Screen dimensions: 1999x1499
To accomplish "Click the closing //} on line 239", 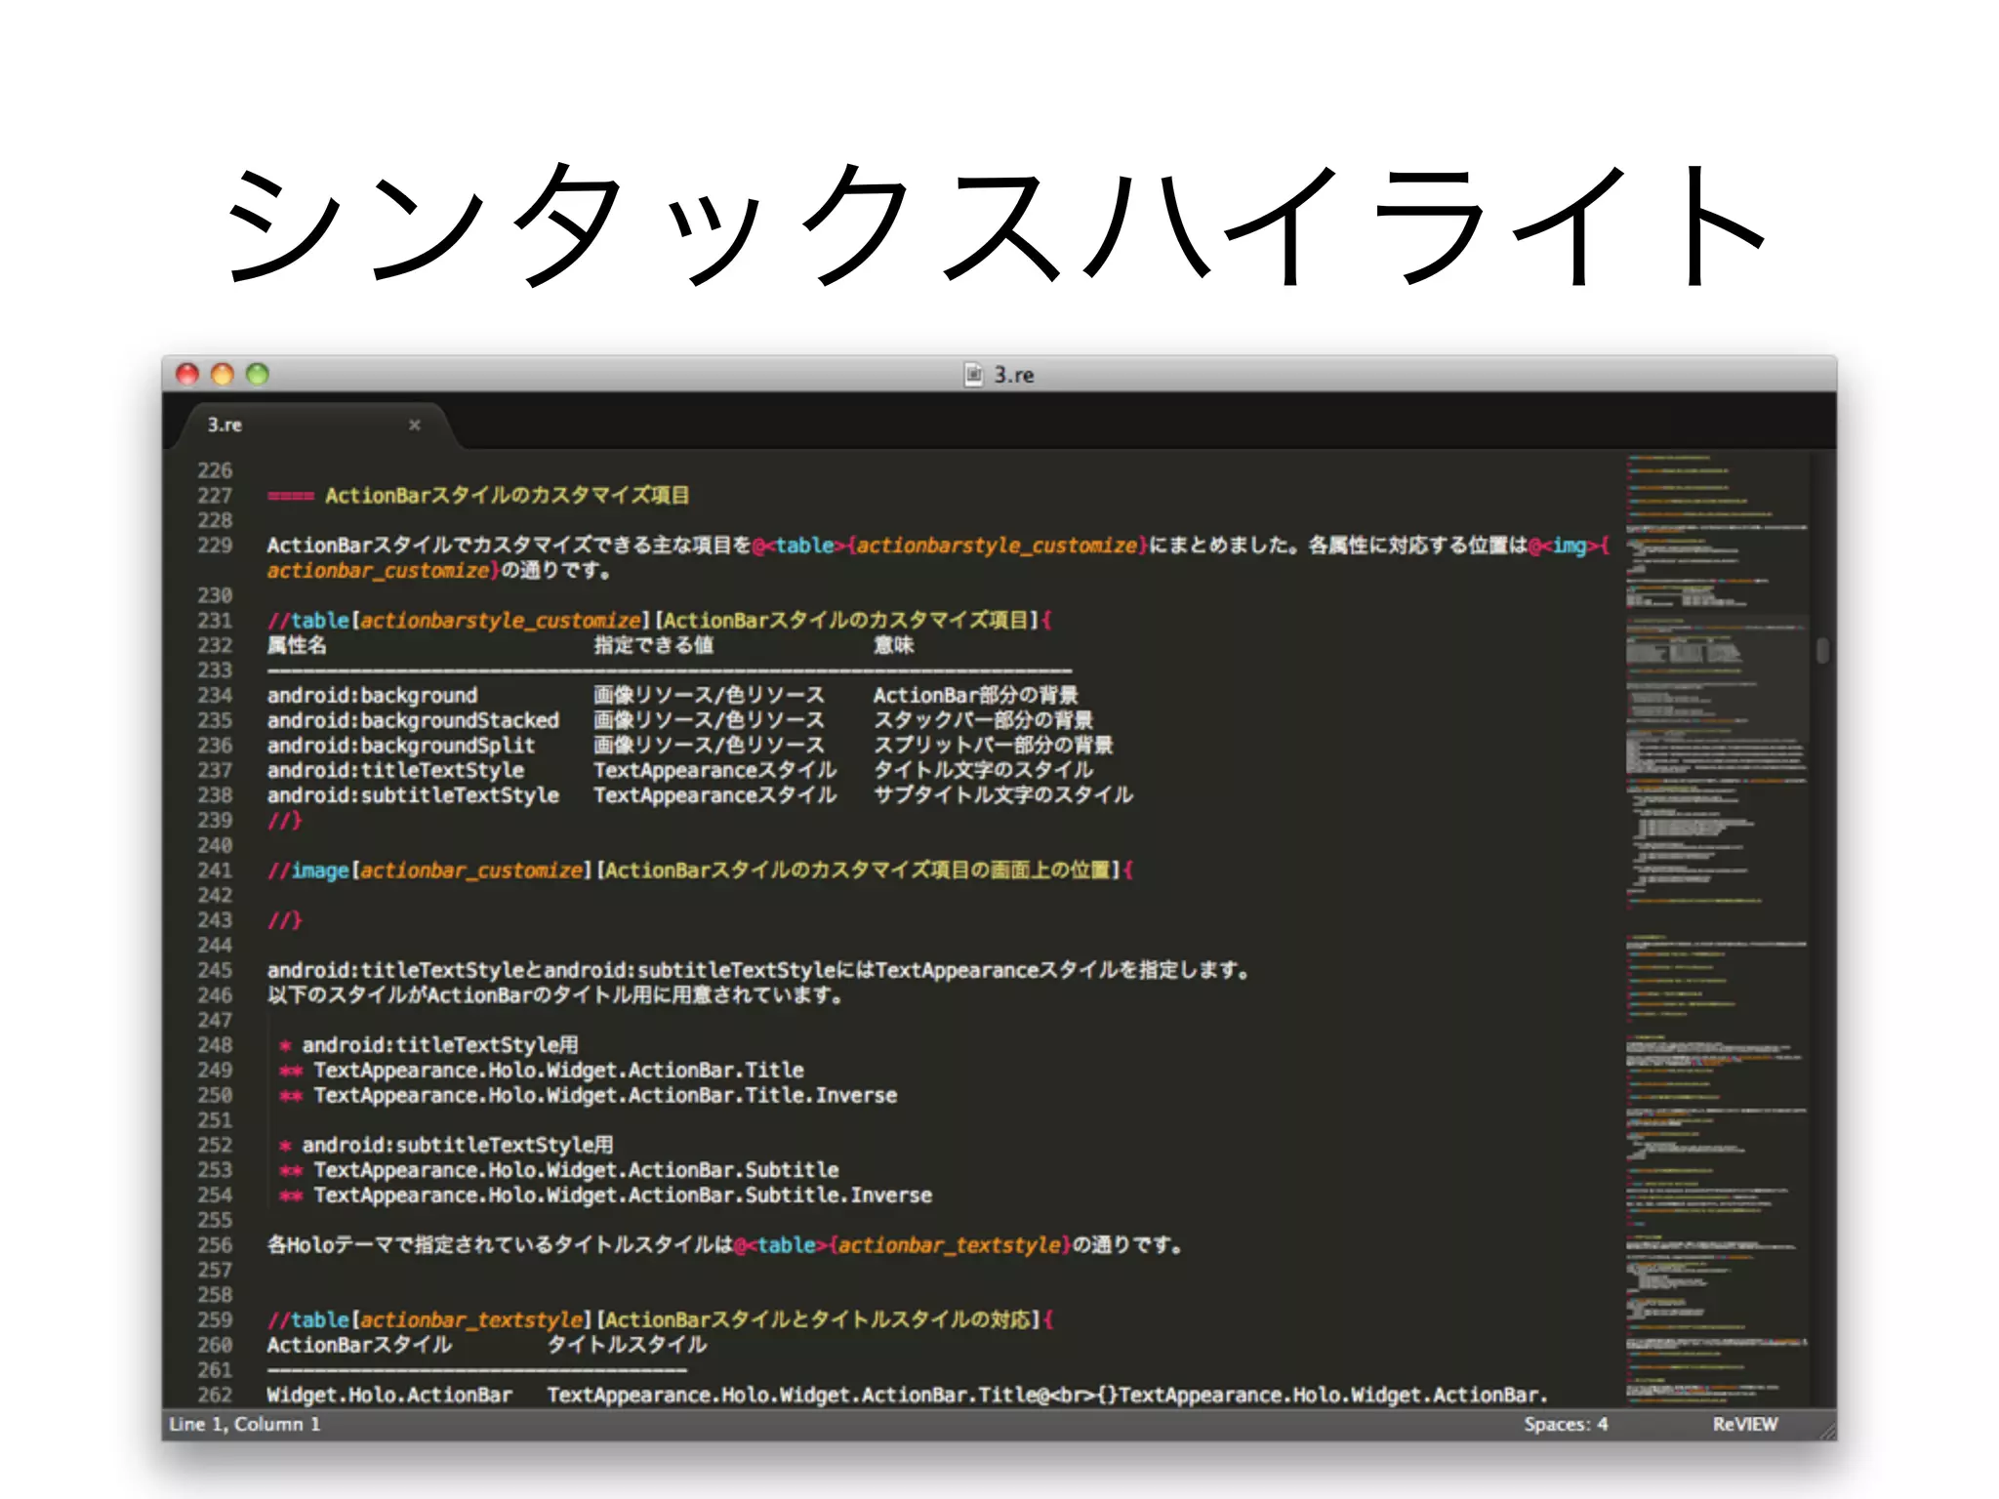I will tap(284, 821).
